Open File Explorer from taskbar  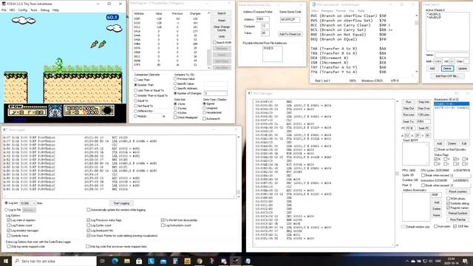point(127,261)
